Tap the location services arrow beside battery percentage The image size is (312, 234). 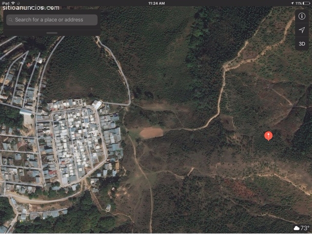[292, 3]
